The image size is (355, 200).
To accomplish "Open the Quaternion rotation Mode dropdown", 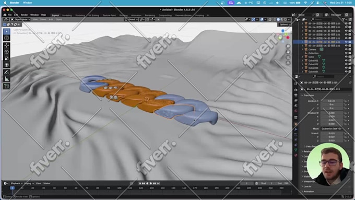I will coord(332,128).
